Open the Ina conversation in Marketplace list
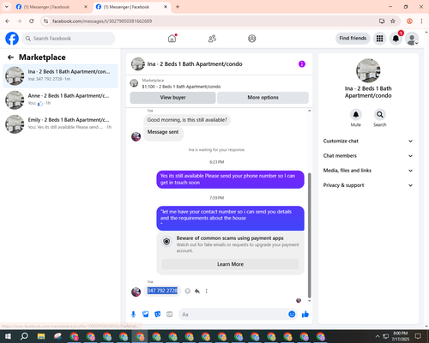The height and width of the screenshot is (343, 429). click(x=60, y=75)
